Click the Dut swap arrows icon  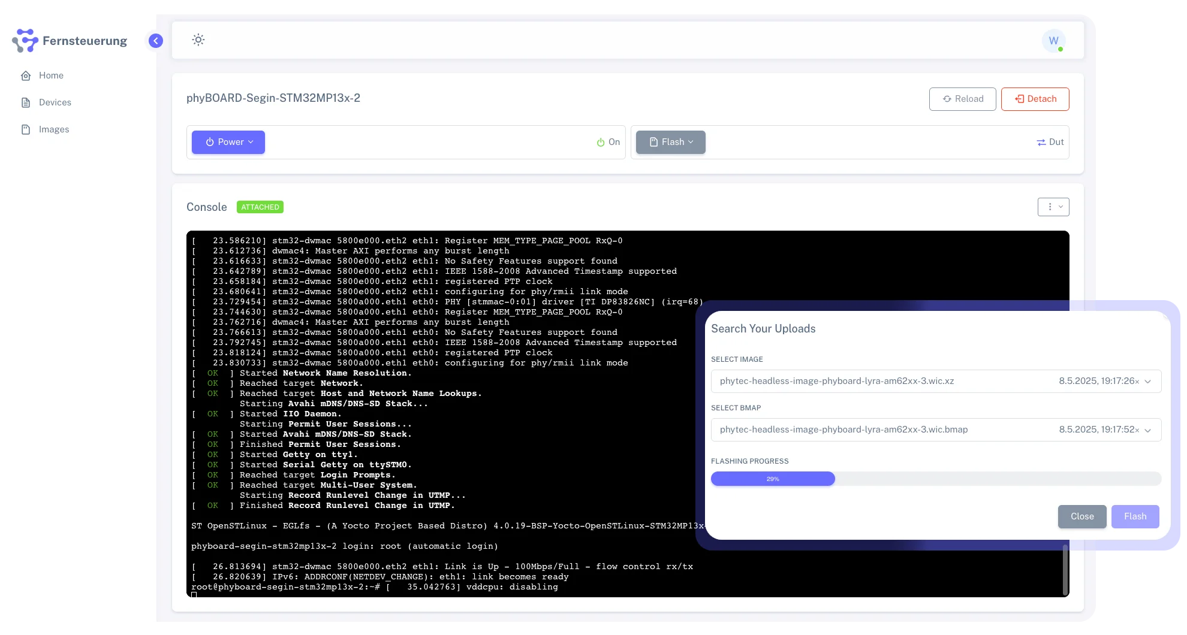(1041, 142)
